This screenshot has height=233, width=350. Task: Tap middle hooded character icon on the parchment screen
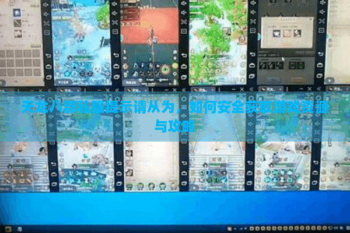click(x=152, y=186)
